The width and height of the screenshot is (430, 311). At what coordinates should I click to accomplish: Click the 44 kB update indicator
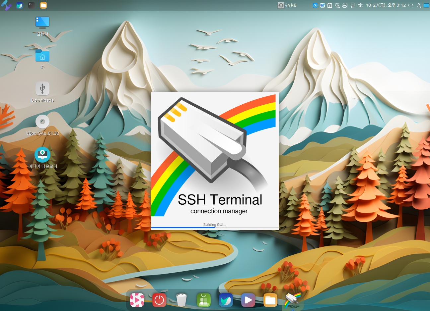pyautogui.click(x=287, y=5)
